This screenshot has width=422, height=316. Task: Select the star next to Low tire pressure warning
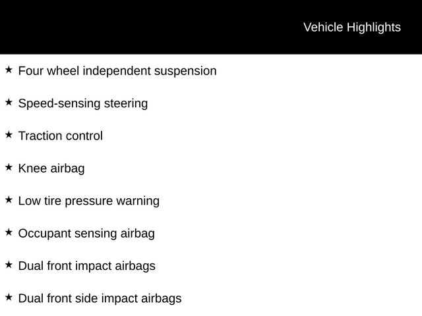point(9,199)
